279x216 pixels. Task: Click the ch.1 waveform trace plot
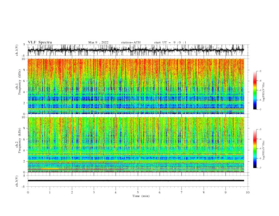[x=136, y=50]
